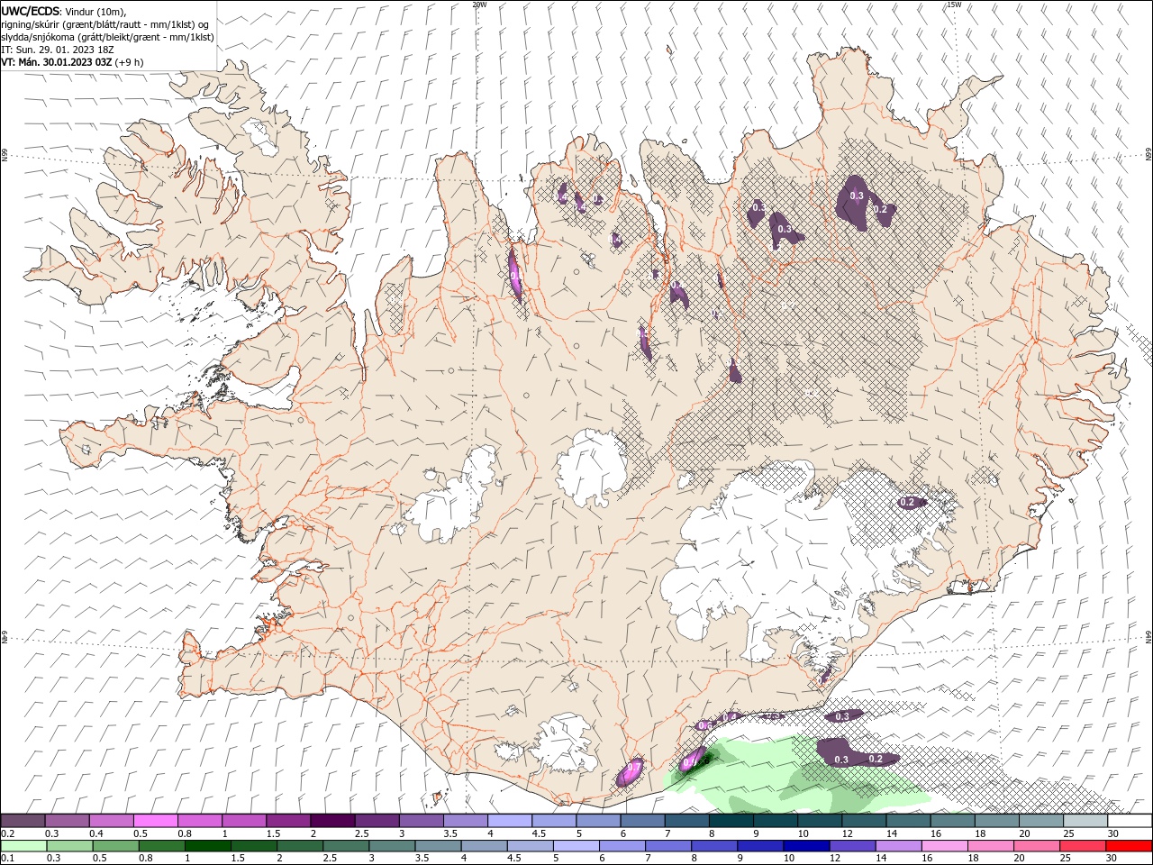Screen dimensions: 1153x865
Task: Select the light lavender swatch right of upper 4
Action: pos(510,821)
